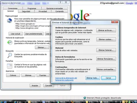Open Internet Explorer quick launch icon

(1, 102)
